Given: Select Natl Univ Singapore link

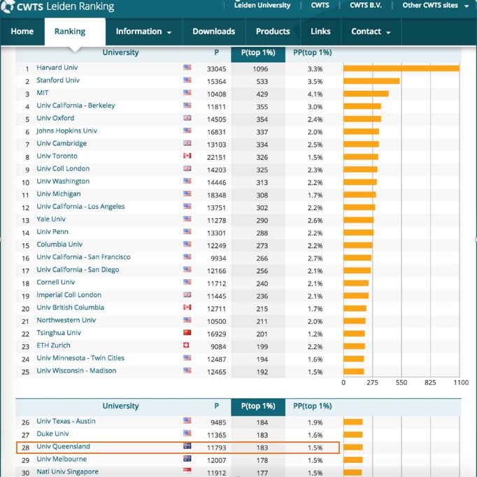Looking at the screenshot, I should click(x=67, y=472).
